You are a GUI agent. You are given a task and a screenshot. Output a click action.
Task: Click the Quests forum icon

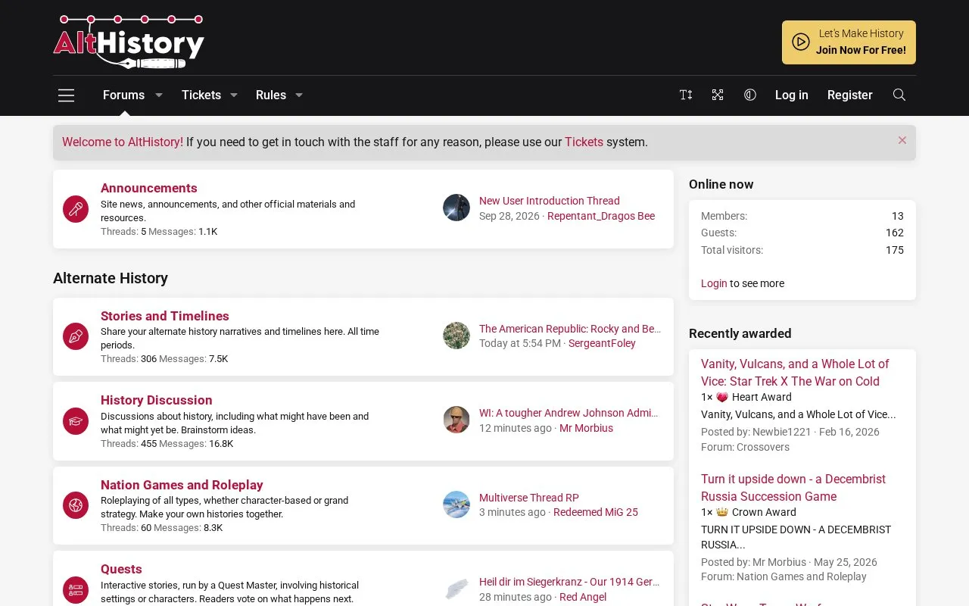[76, 589]
